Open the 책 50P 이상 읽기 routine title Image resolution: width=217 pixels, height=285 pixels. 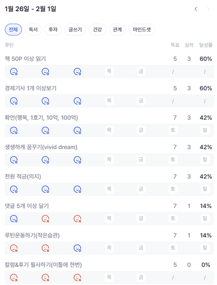click(x=25, y=59)
